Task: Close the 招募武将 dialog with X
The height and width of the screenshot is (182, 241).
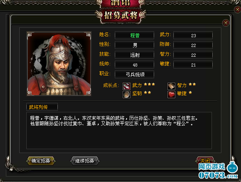Action: coord(226,23)
